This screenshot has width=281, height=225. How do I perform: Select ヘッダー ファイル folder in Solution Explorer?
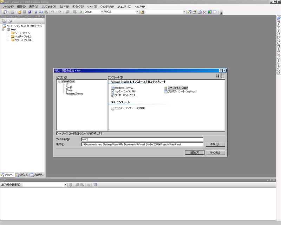click(21, 37)
